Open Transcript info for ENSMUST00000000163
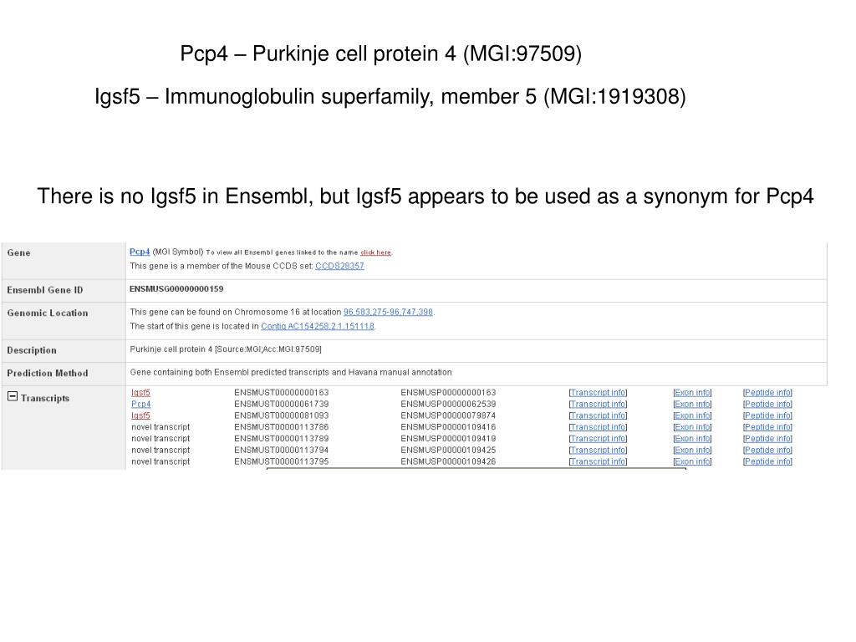856x642 pixels. coord(598,393)
